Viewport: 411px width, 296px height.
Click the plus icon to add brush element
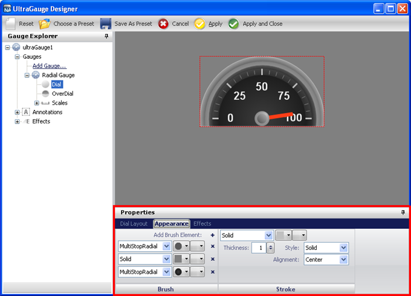tap(212, 235)
